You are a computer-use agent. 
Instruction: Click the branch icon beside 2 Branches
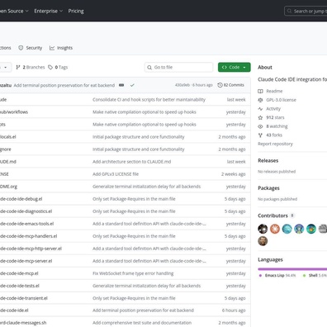pos(18,67)
